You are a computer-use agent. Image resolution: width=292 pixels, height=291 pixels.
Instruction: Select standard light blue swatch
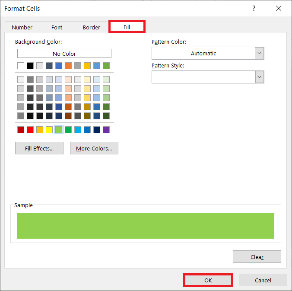point(78,130)
